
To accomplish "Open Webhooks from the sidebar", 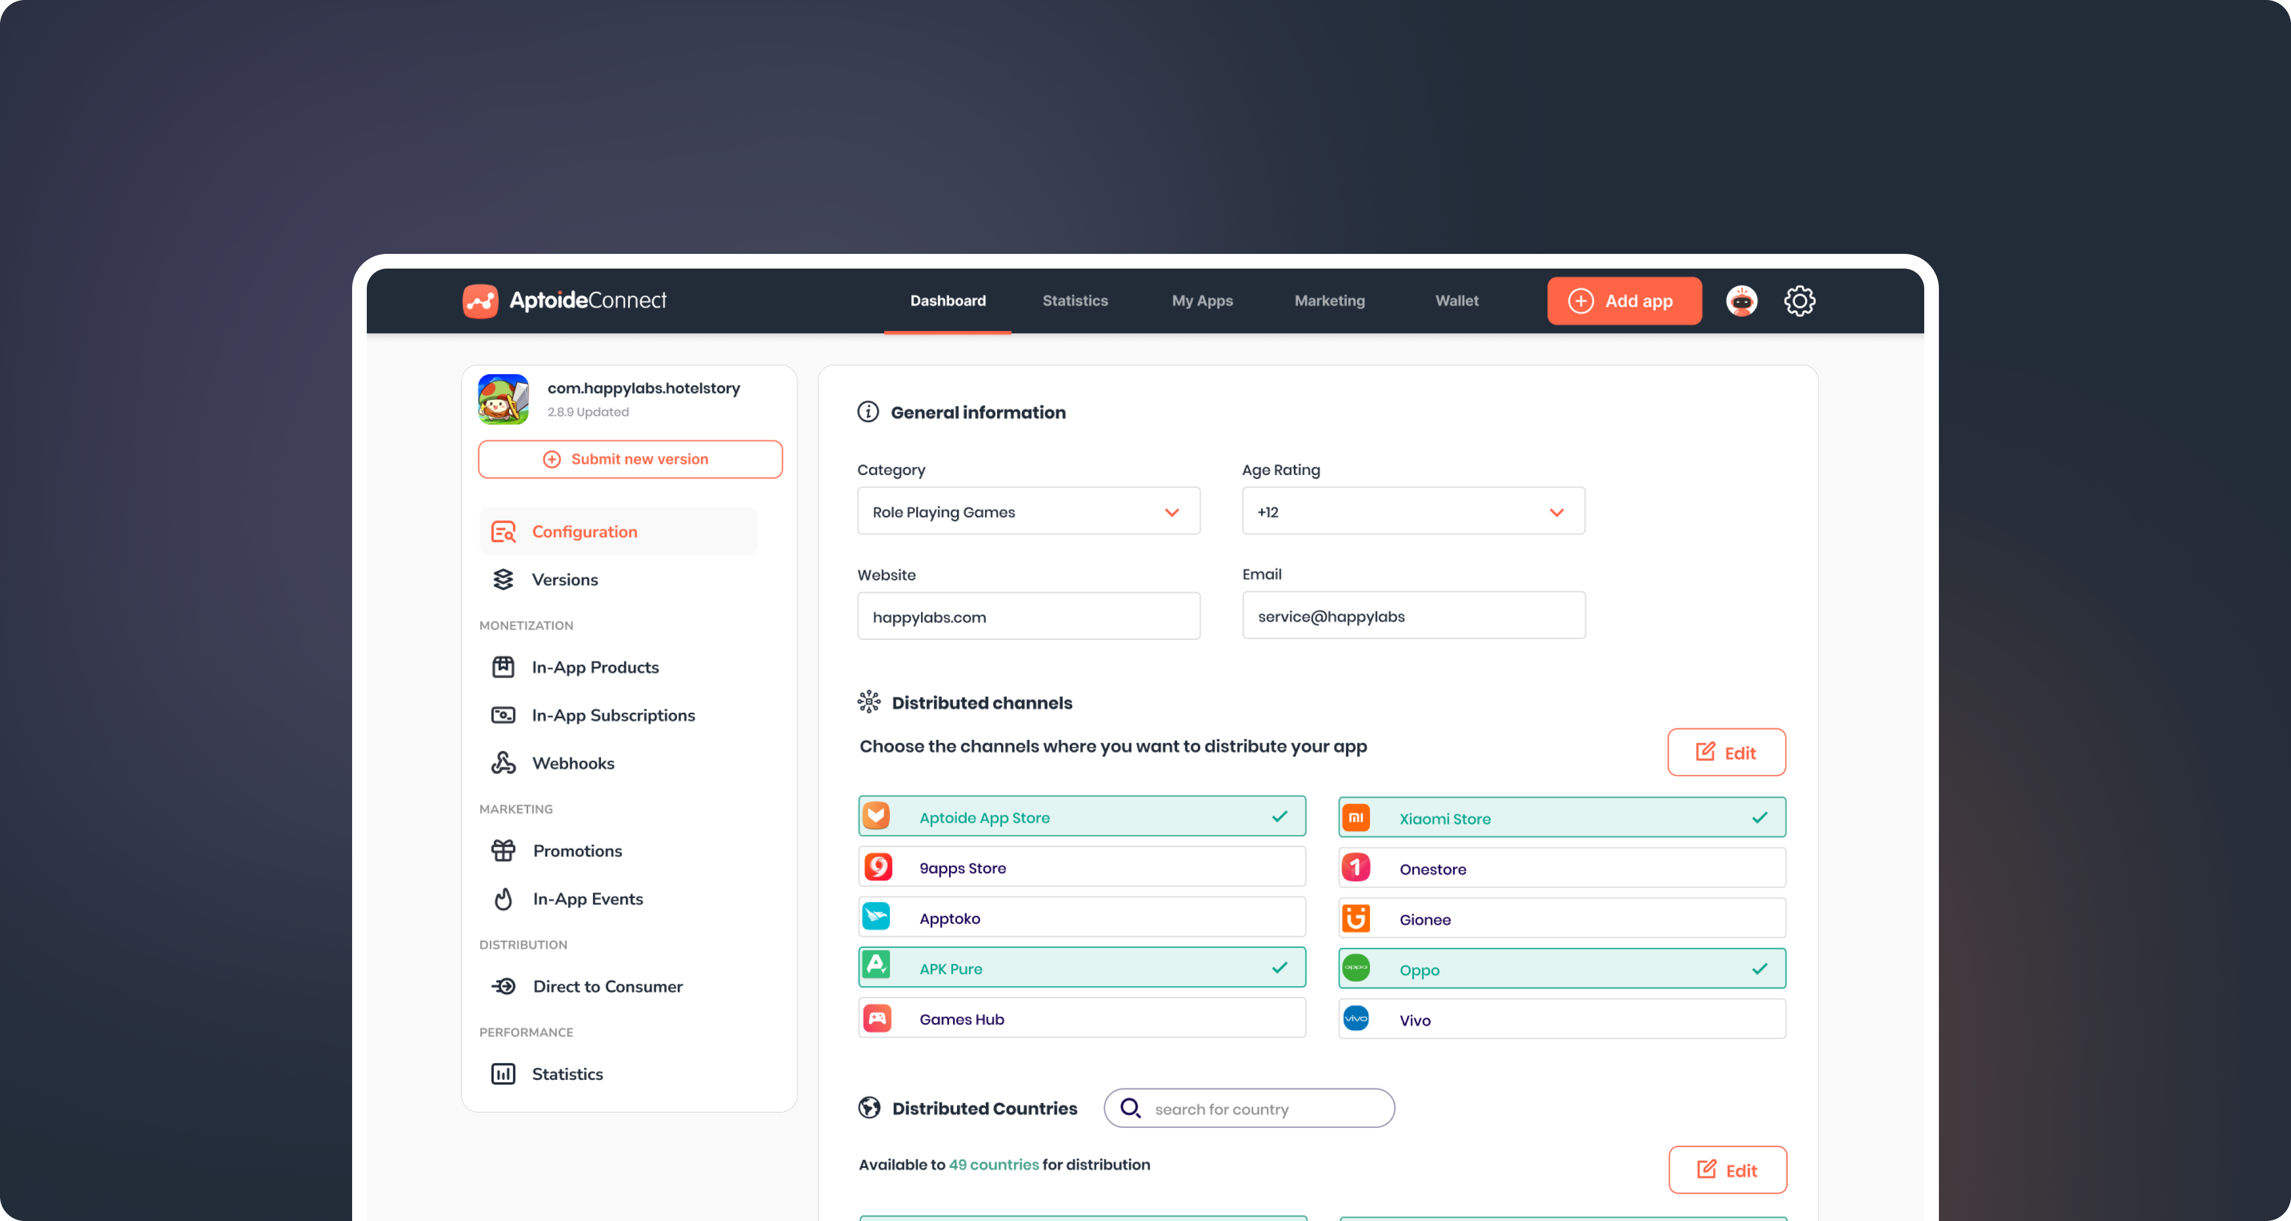I will coord(572,763).
